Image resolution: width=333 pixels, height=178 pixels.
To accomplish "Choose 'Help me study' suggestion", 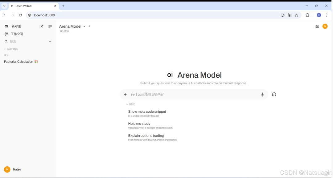I will (150, 126).
